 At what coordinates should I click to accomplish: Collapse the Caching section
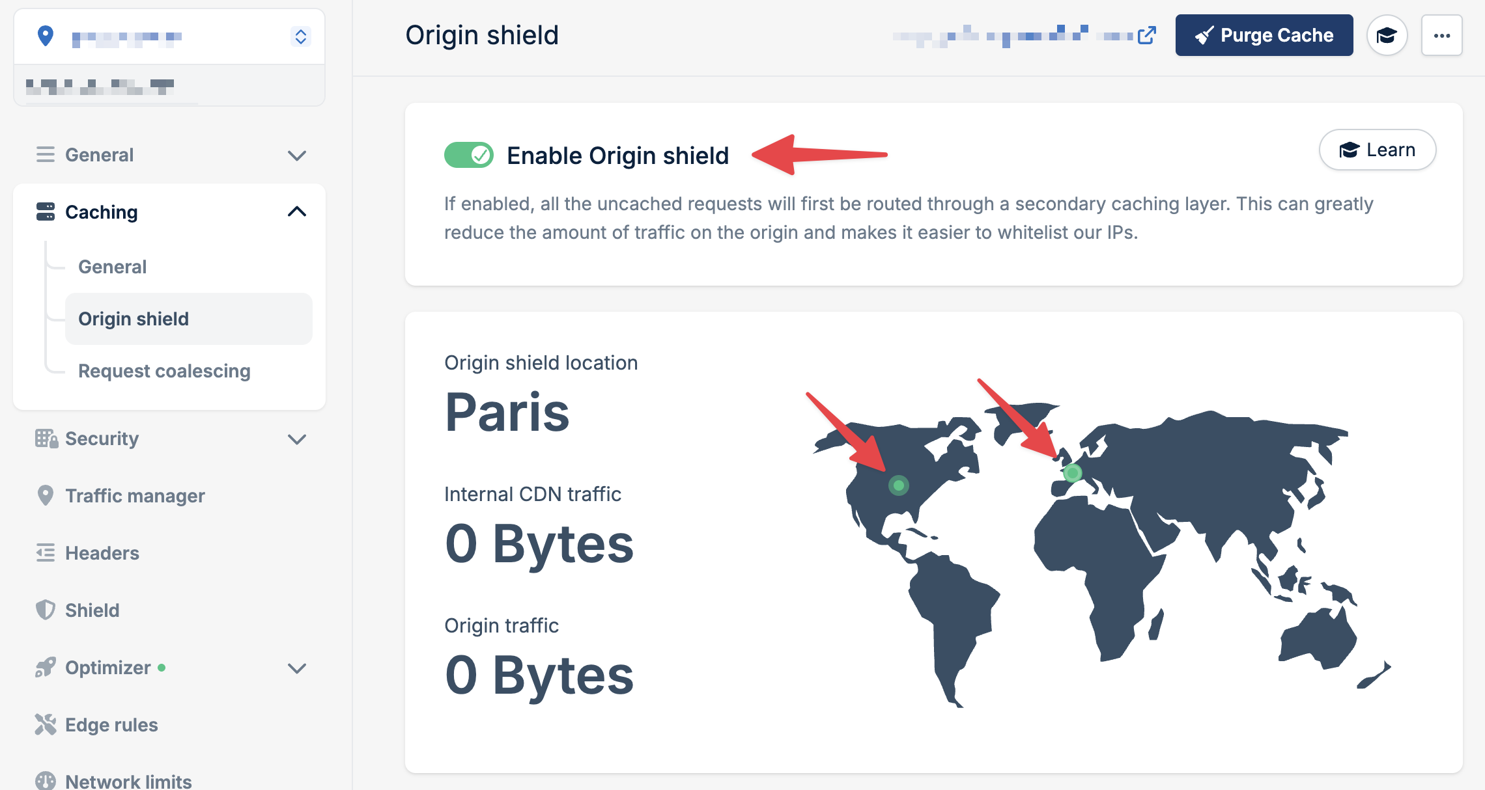[x=298, y=211]
